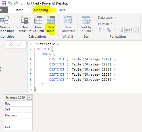Click formula line containing Strategy 2021
The image size is (142, 132).
(x=83, y=69)
